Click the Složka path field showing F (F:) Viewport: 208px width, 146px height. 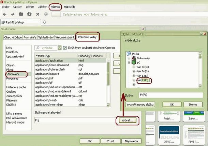(171, 95)
